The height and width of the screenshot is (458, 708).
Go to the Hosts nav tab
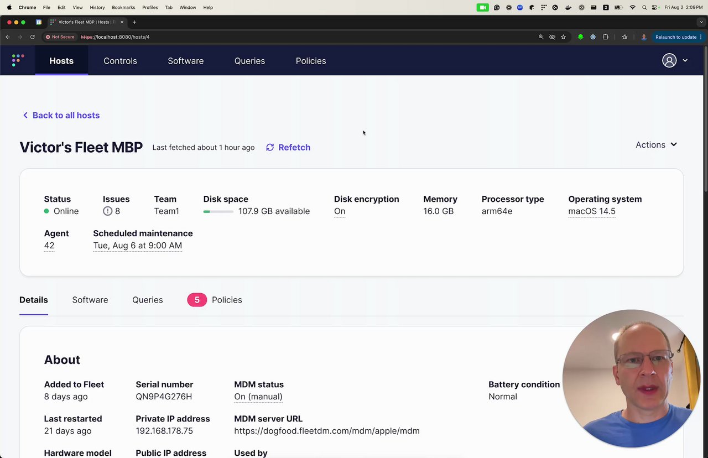[61, 61]
